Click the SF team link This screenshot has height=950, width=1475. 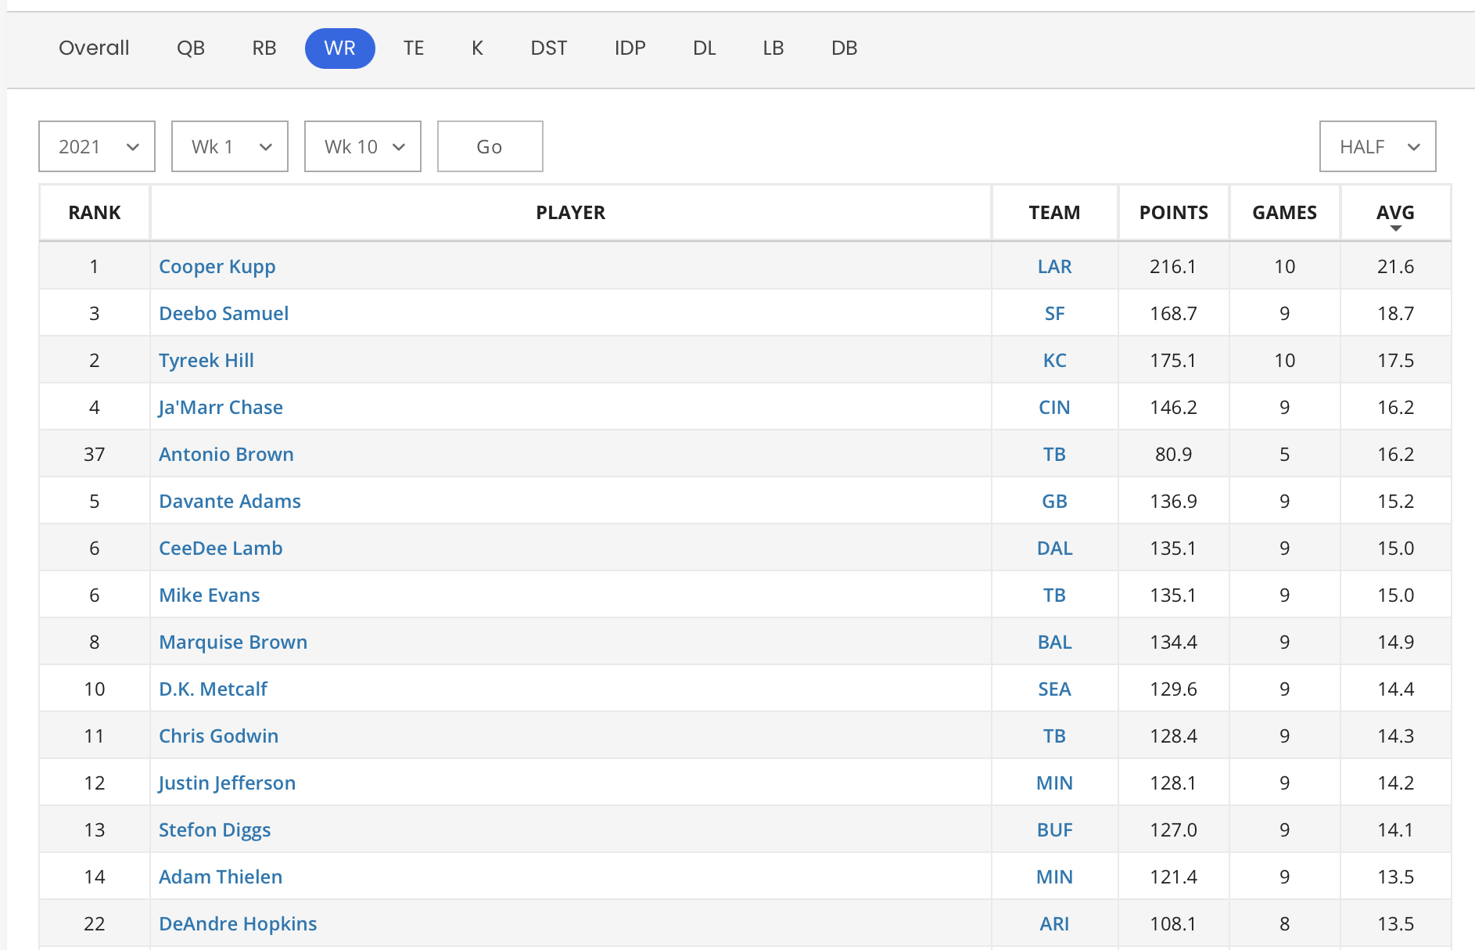[x=1055, y=314]
